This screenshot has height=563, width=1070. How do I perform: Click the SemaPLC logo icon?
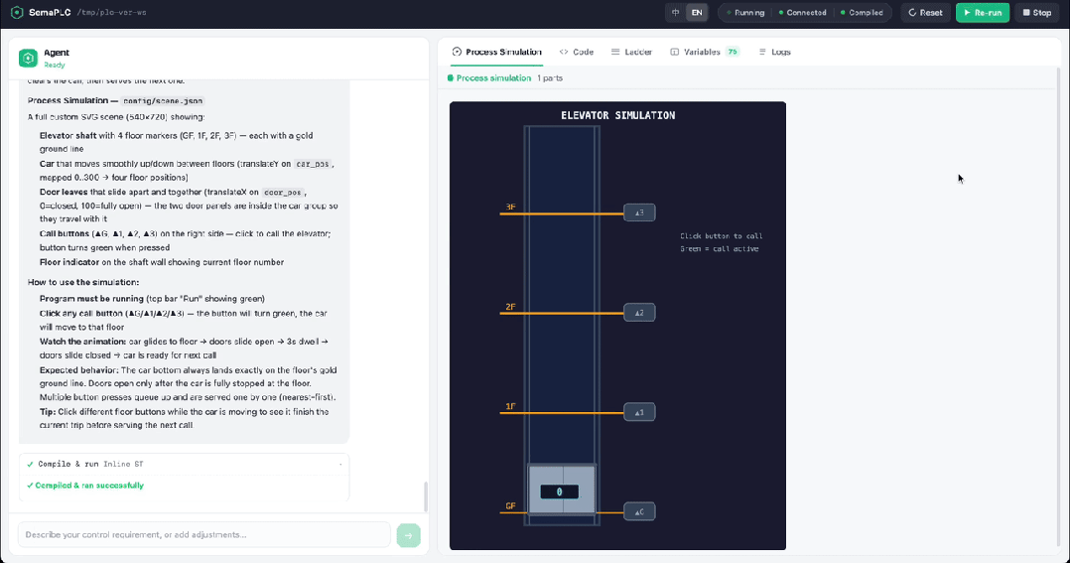point(17,12)
